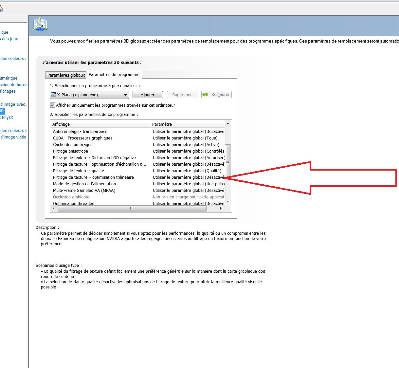Image resolution: width=399 pixels, height=368 pixels.
Task: Open the 'Filtrage de texture – optimisation trilinéaire' value
Action: click(x=188, y=177)
